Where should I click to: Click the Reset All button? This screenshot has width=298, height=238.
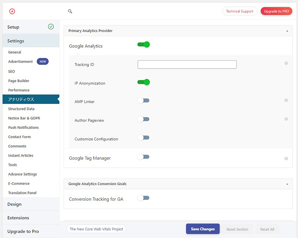click(267, 229)
